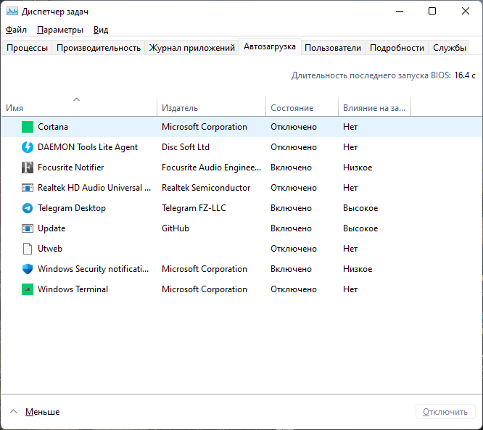Click Включено status in Telegram Desktop row
Screen dimensions: 483x430
[x=291, y=208]
